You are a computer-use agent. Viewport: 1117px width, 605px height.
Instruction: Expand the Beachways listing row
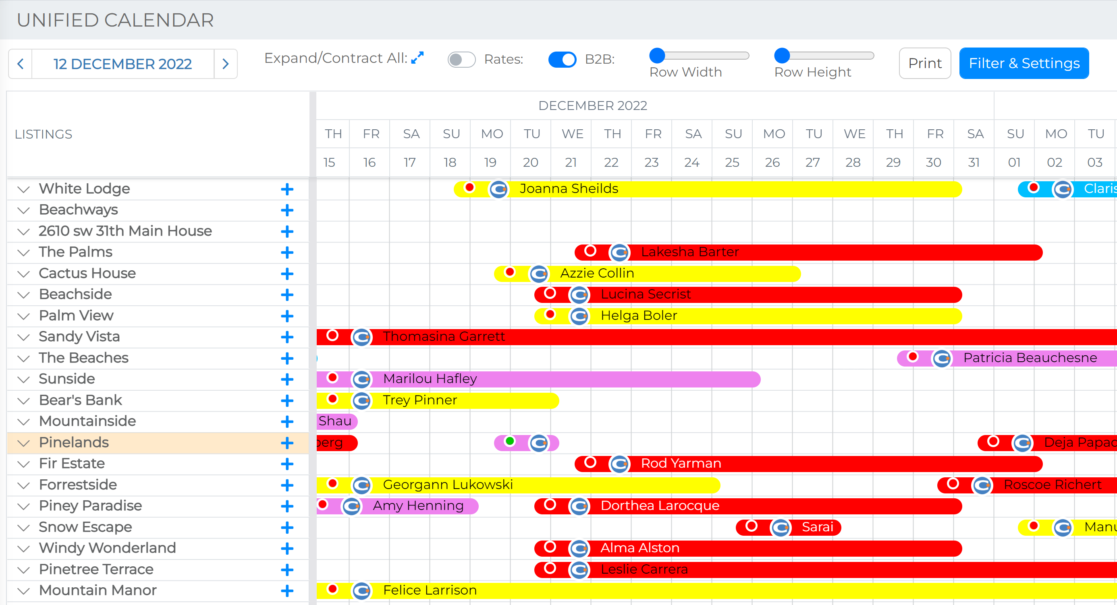click(x=23, y=210)
